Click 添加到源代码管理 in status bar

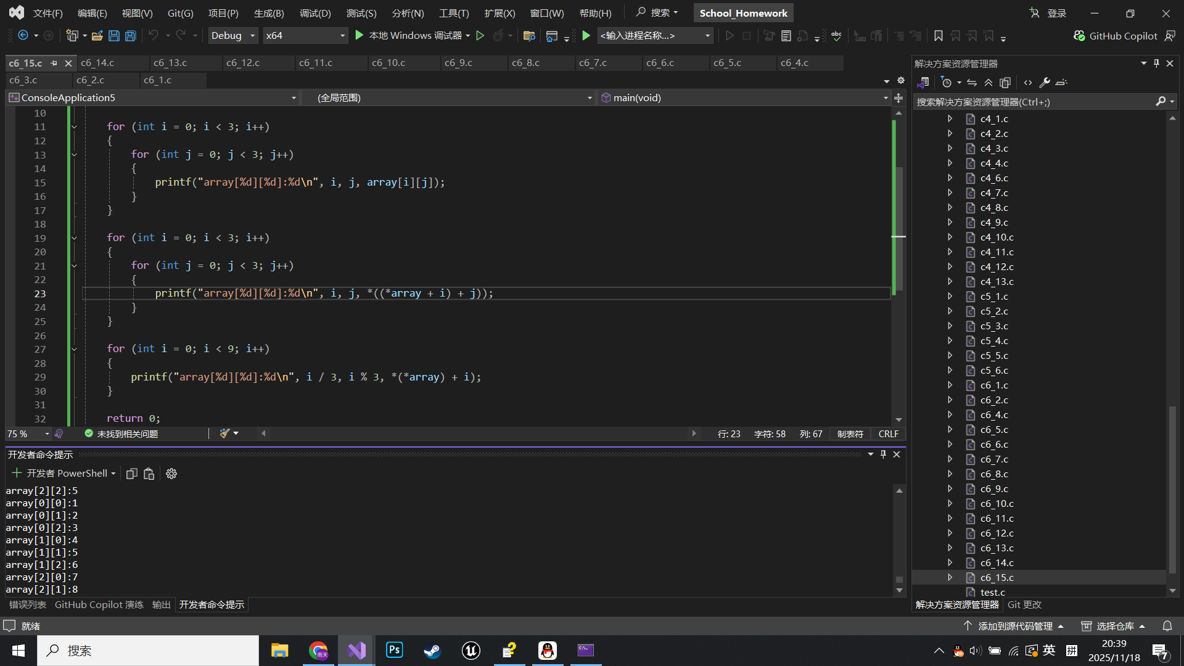tap(1014, 626)
